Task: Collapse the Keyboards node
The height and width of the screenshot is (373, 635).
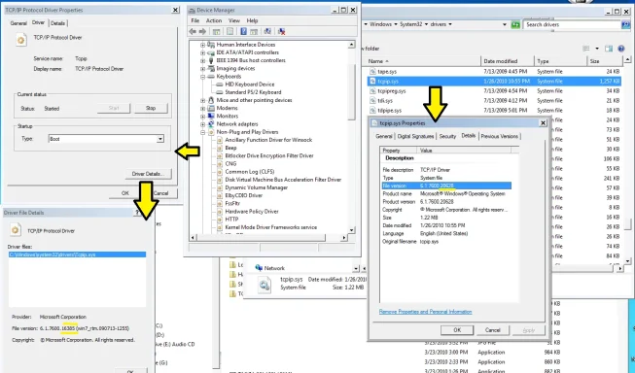Action: click(202, 77)
